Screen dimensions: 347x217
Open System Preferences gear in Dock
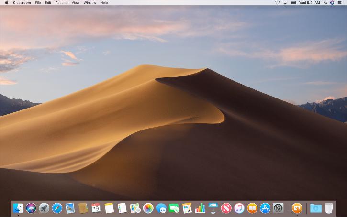278,208
